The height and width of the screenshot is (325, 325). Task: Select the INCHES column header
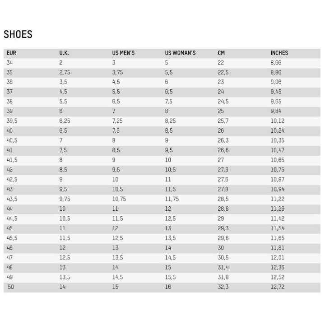279,53
